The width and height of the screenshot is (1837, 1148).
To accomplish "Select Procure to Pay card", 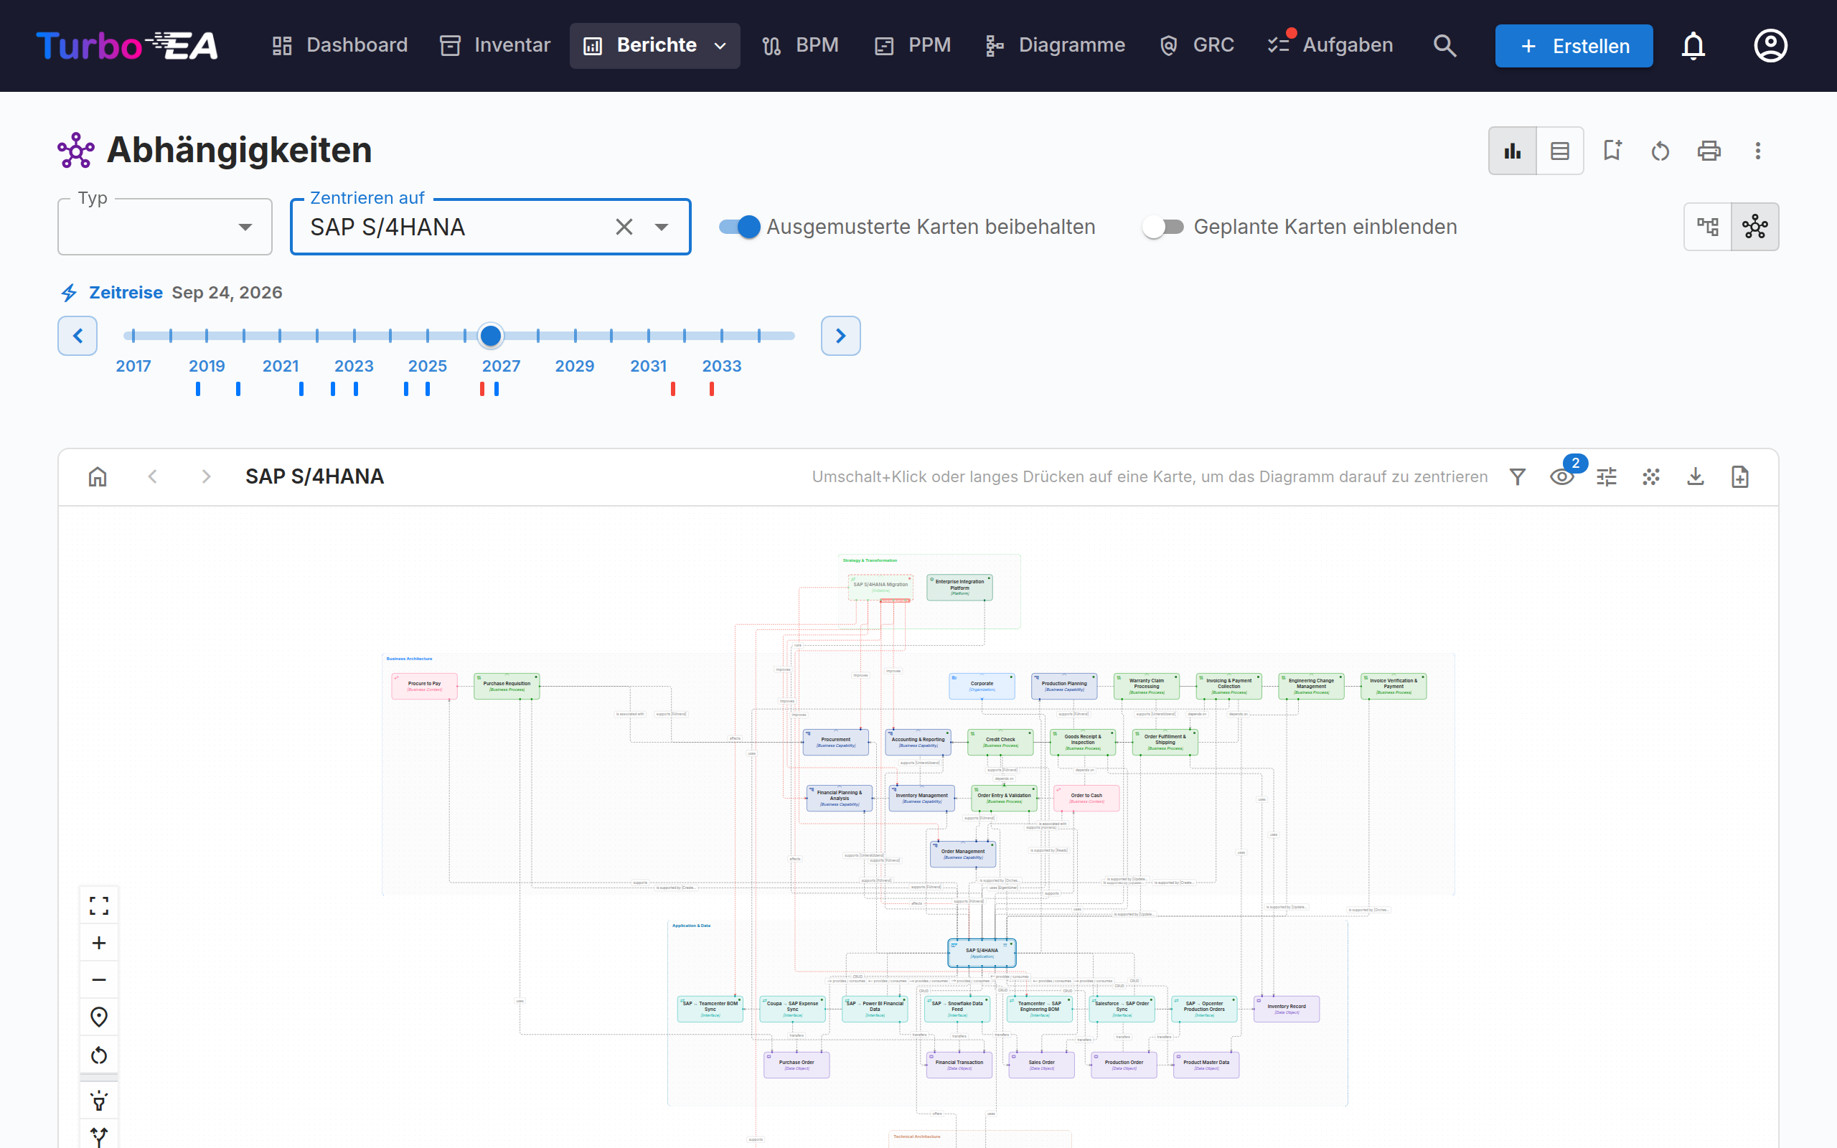I will click(424, 687).
